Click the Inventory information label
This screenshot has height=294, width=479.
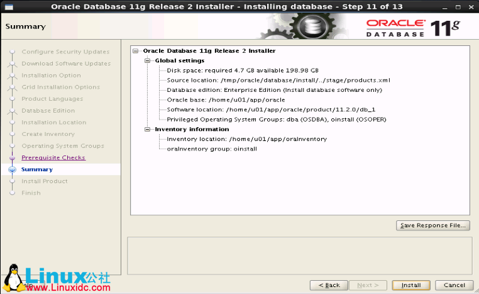tap(192, 129)
